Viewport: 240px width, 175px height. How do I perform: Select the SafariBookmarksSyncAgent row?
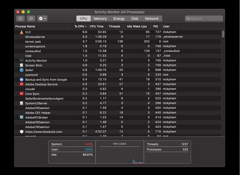coord(118,98)
